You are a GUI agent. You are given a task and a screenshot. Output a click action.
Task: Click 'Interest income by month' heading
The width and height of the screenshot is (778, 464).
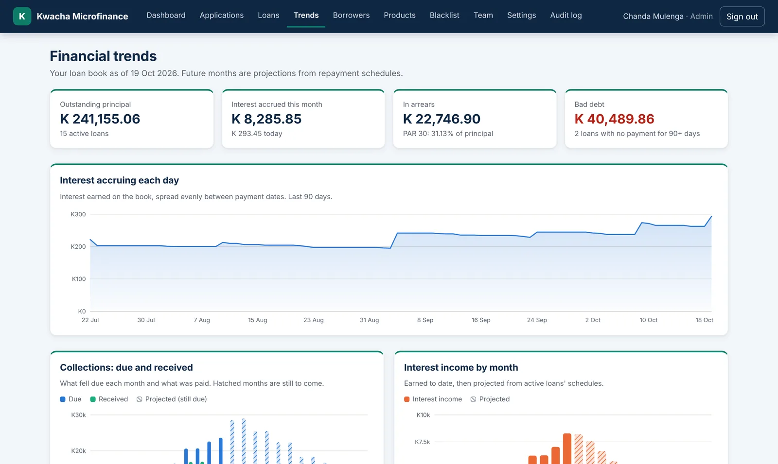tap(461, 368)
